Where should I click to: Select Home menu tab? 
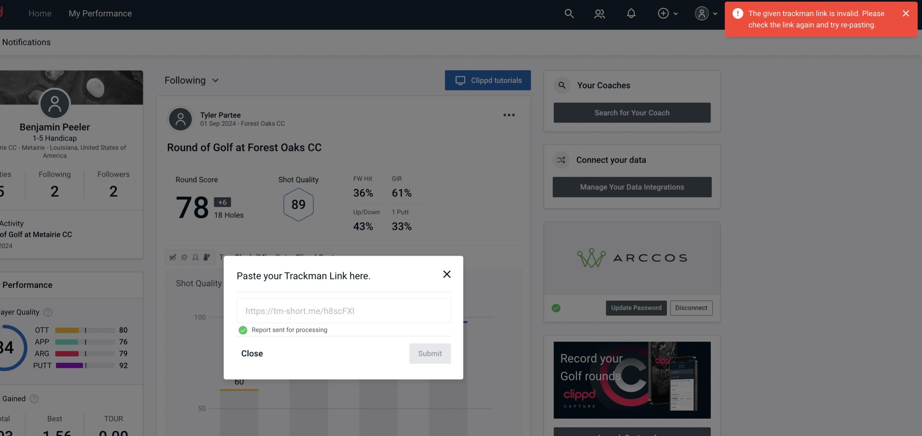coord(40,12)
